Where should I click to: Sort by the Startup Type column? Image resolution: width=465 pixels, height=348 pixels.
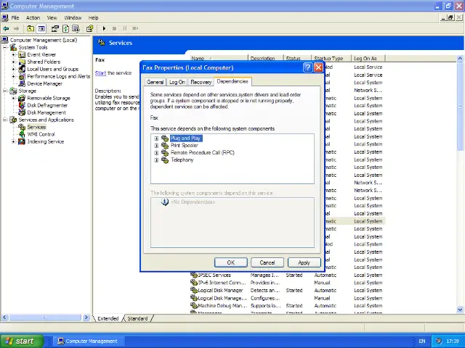click(331, 58)
